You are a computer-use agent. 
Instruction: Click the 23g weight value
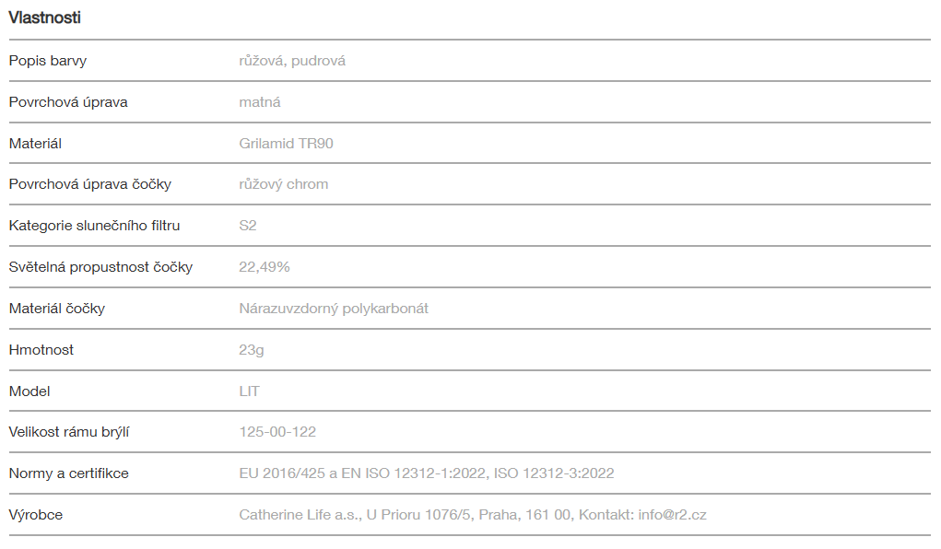(x=252, y=350)
